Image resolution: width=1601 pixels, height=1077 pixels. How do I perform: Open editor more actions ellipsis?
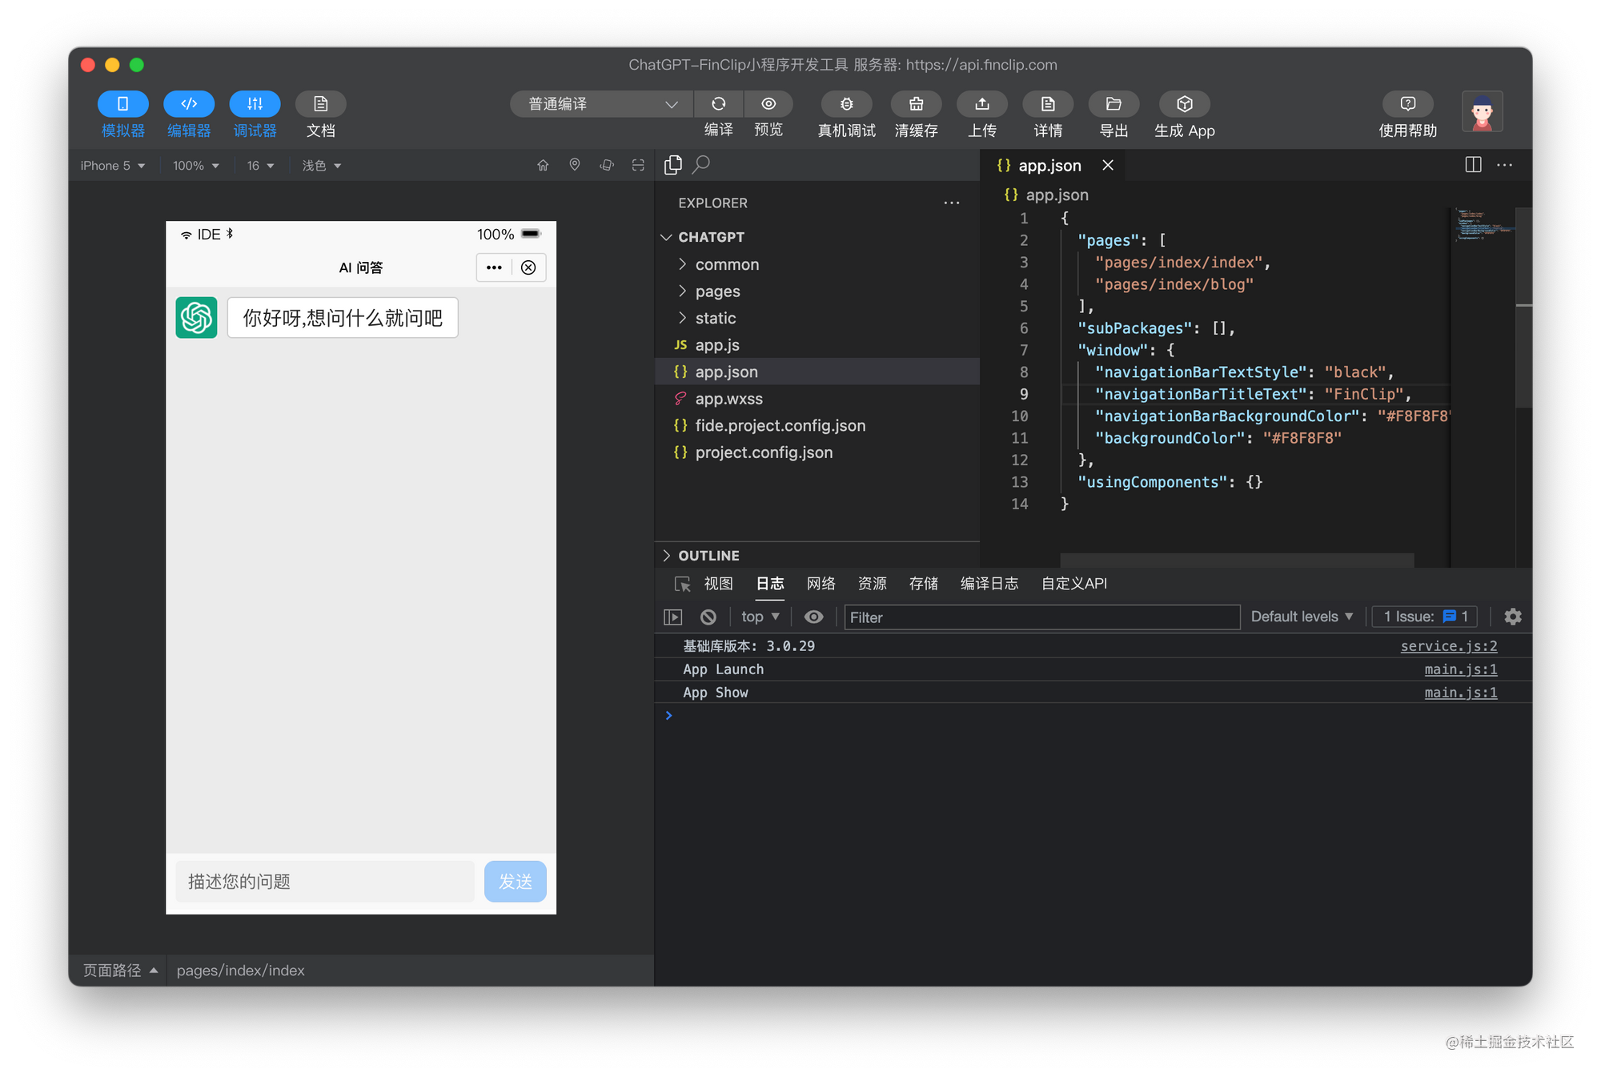pyautogui.click(x=1505, y=165)
